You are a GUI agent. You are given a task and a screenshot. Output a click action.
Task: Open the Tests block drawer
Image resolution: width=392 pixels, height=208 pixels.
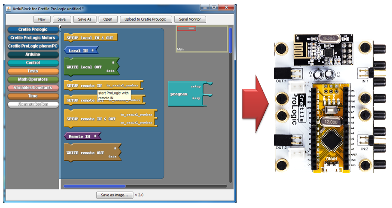click(x=33, y=71)
